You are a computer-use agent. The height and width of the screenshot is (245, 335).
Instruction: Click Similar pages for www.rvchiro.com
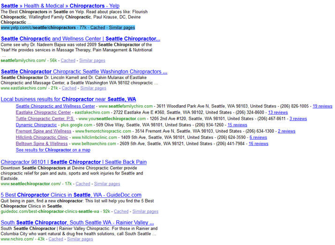coord(80,239)
